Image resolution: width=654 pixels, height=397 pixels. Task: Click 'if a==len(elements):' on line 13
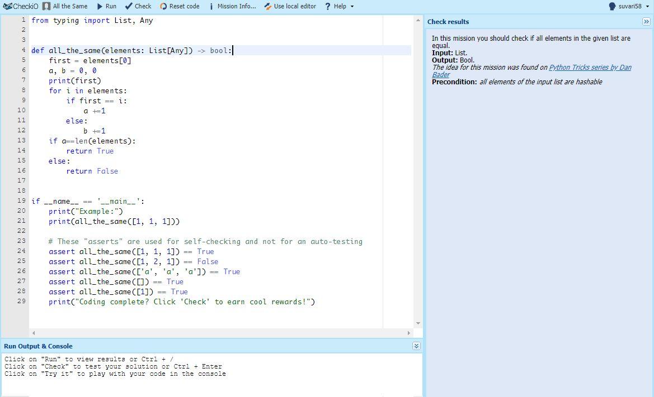[92, 141]
